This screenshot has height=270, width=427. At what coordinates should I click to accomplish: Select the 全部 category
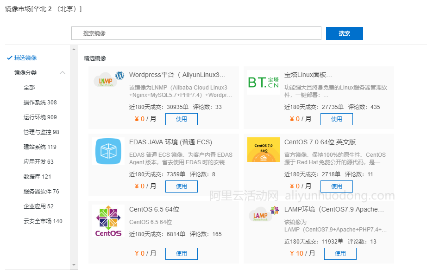[x=29, y=88]
